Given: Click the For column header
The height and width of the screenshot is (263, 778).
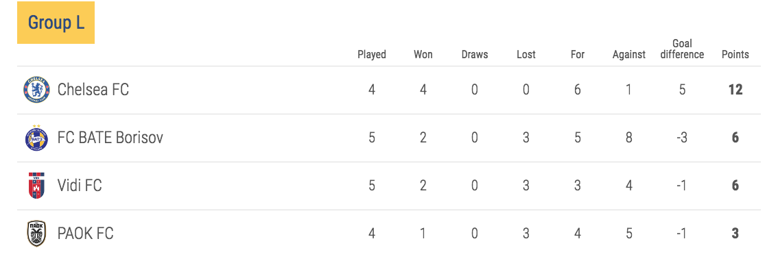Looking at the screenshot, I should pos(578,55).
